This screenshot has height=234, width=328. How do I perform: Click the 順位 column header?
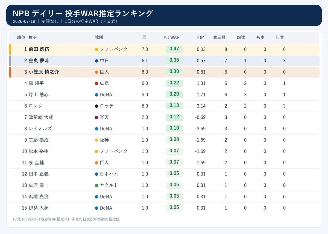(x=21, y=37)
